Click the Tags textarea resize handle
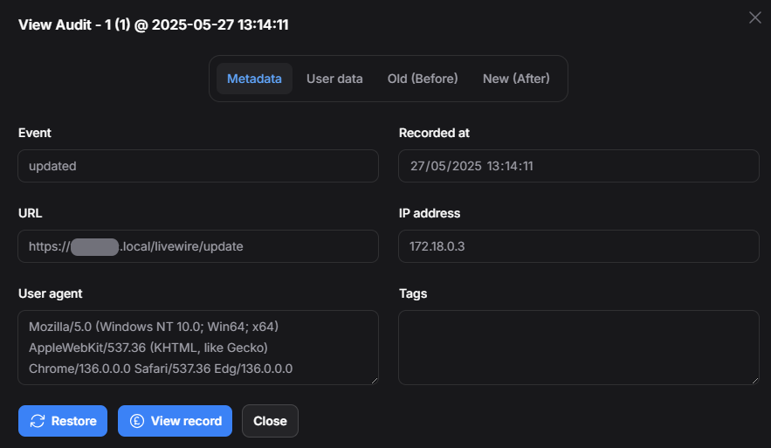771x448 pixels. tap(754, 380)
